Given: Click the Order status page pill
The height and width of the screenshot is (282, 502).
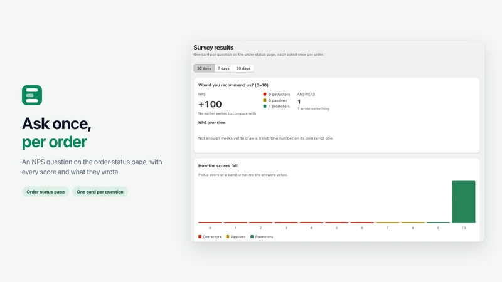Looking at the screenshot, I should [45, 192].
